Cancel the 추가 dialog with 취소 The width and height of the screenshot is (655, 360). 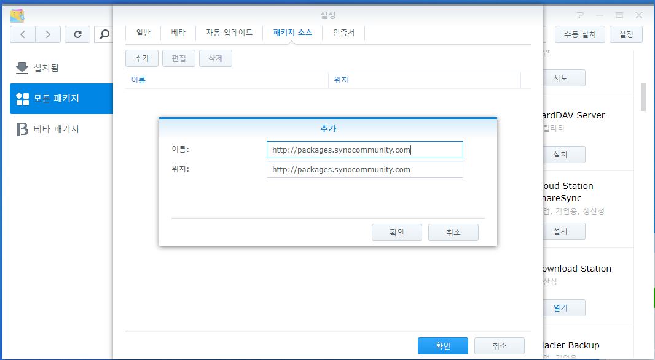tap(453, 232)
